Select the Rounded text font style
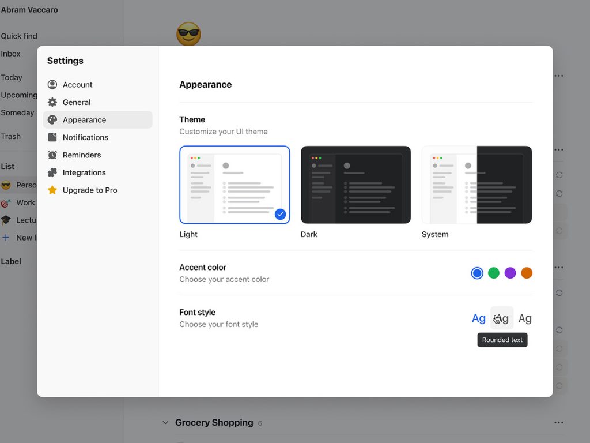590x443 pixels. 502,318
